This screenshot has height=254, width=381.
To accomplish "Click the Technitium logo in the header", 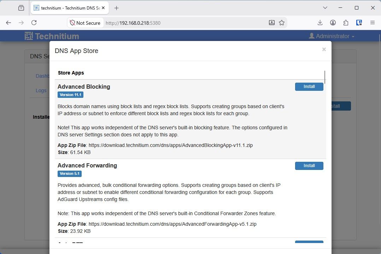I will pos(52,36).
